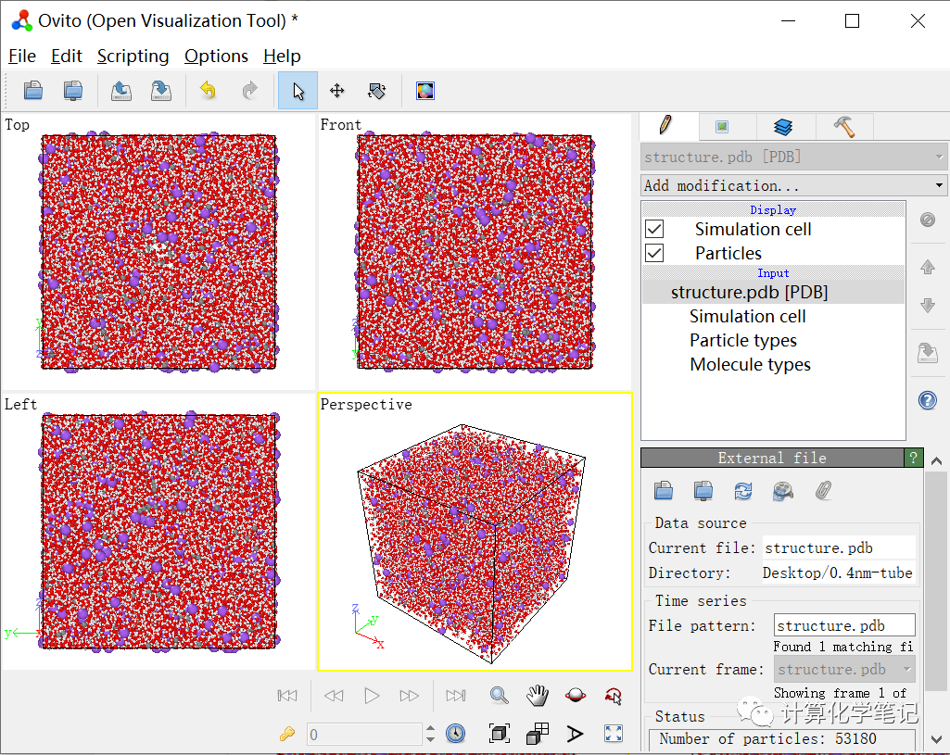Screen dimensions: 950x755
Task: Go to the next animation frame
Action: click(x=409, y=696)
